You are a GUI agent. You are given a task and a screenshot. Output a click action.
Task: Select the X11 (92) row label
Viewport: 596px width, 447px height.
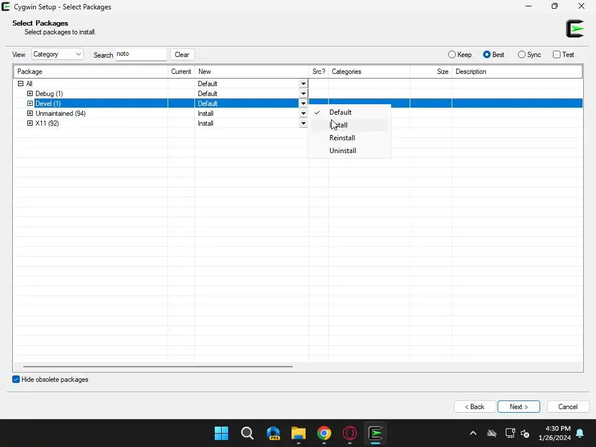(x=47, y=123)
